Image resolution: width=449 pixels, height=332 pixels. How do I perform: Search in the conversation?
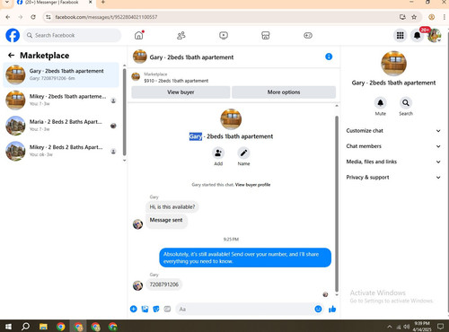tap(406, 103)
